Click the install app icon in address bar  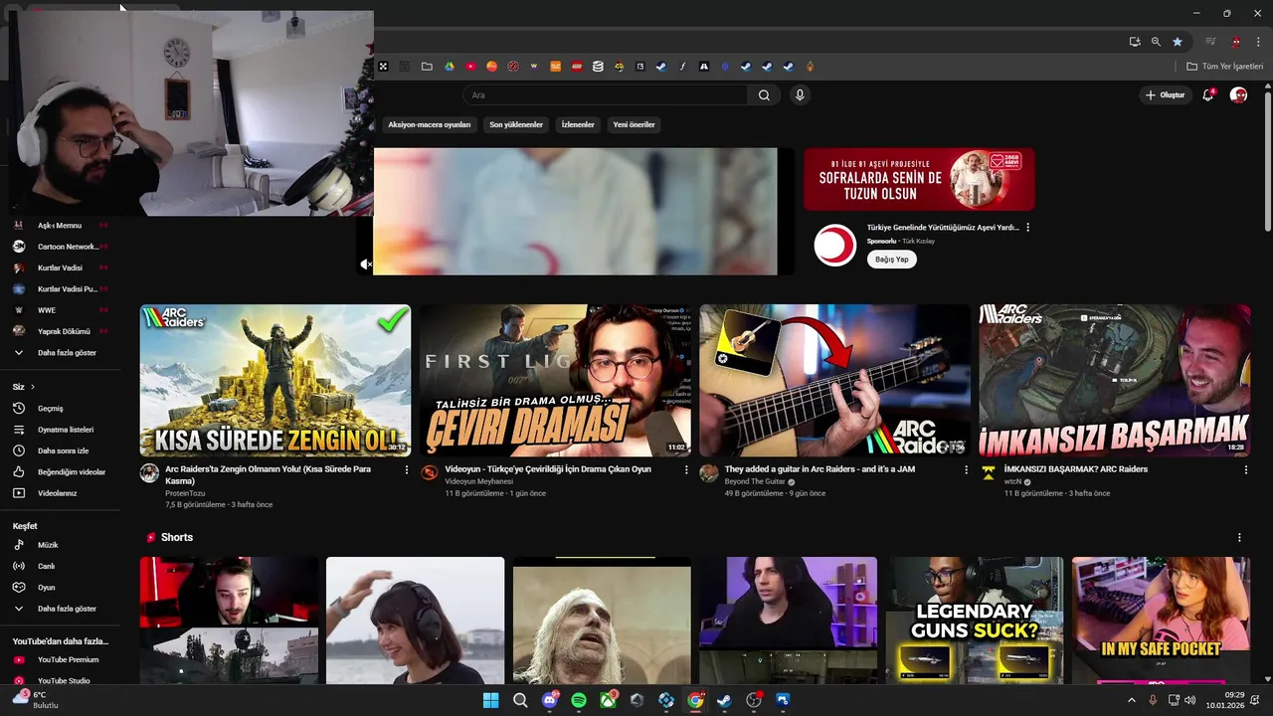click(x=1135, y=42)
